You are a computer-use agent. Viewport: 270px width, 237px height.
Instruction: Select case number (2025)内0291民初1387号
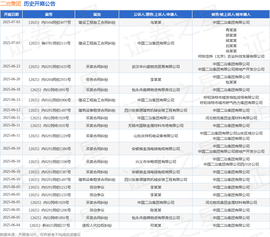pos(49,172)
